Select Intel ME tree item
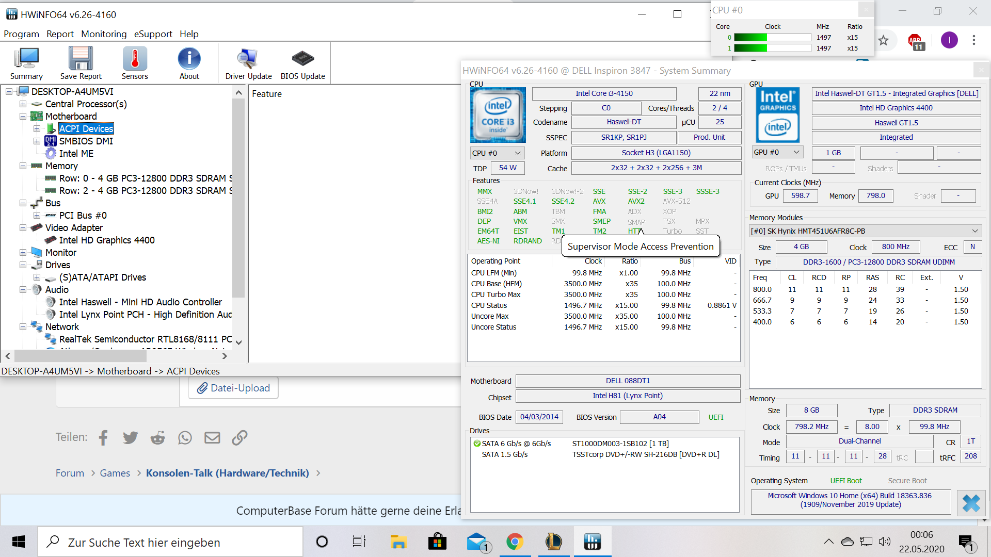This screenshot has width=991, height=557. coord(76,153)
